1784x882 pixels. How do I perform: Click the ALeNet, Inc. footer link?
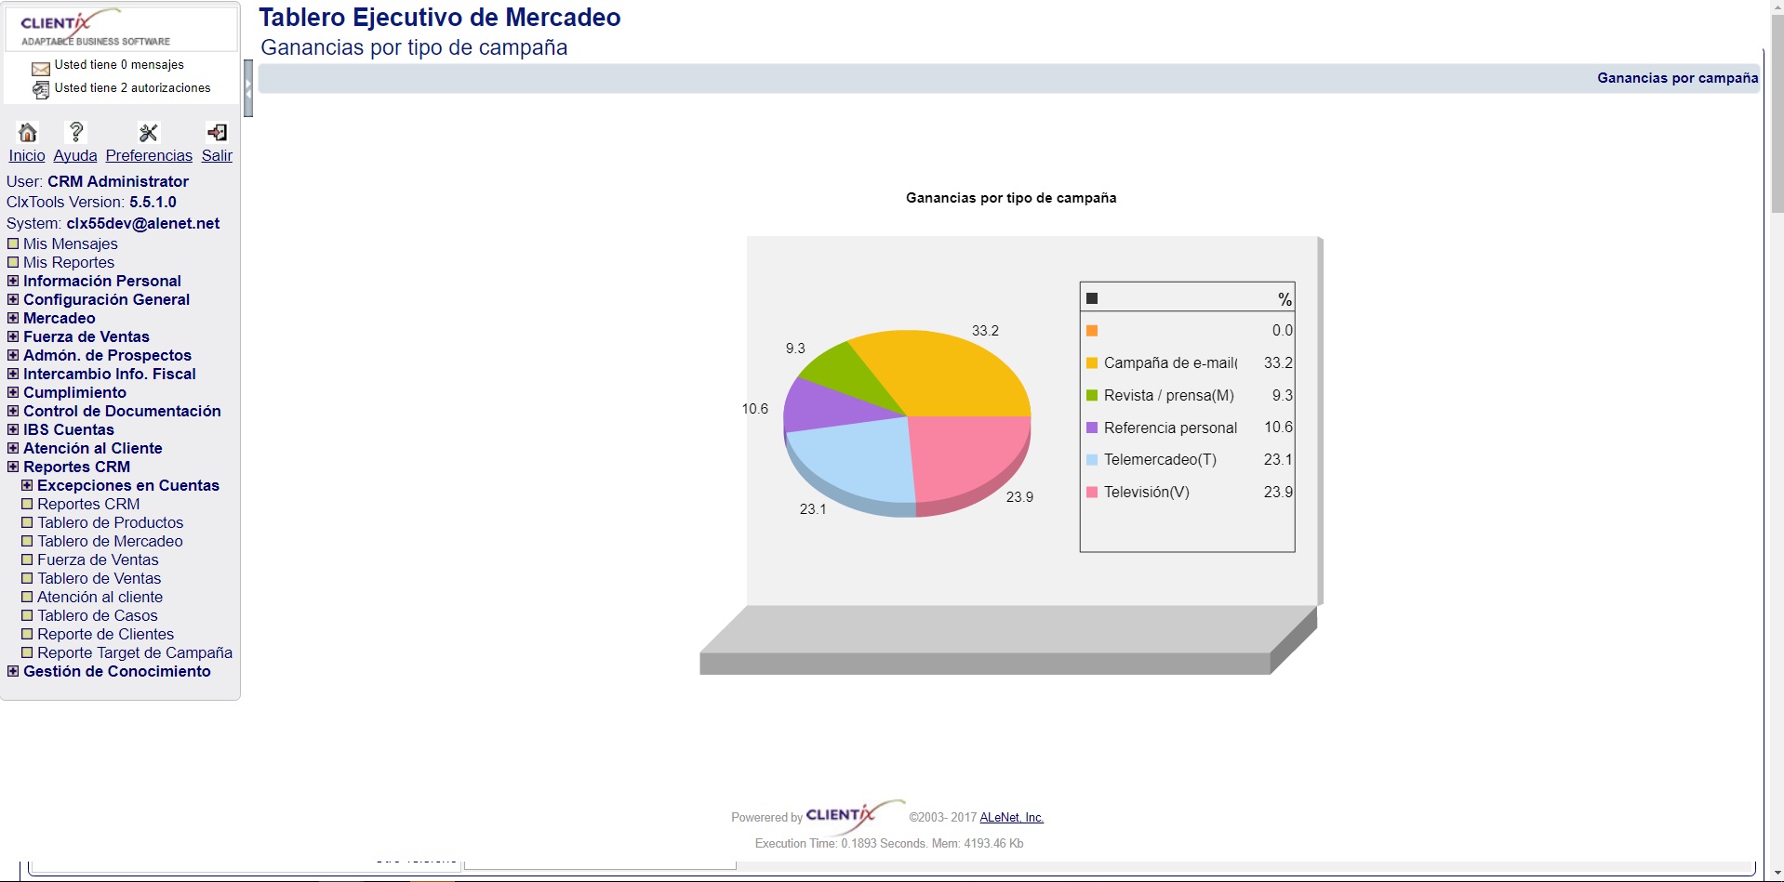tap(1011, 817)
